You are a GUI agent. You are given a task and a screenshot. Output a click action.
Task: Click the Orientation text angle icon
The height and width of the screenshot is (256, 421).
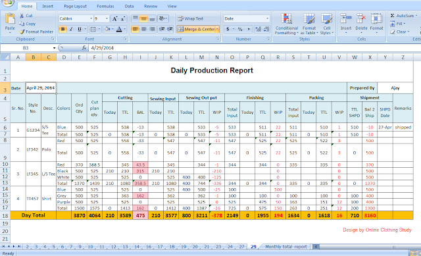point(162,18)
